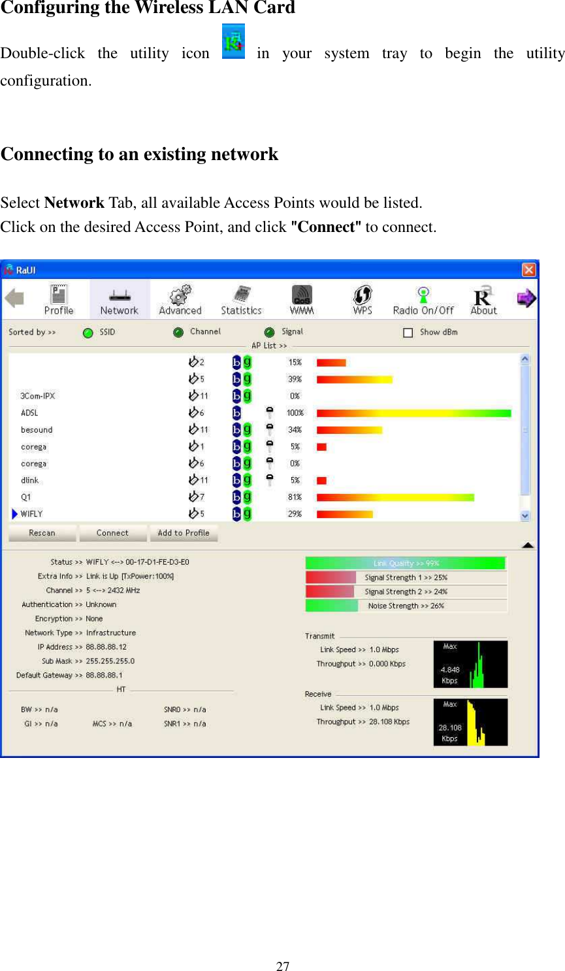Open the Profile tab icon
Image resolution: width=565 pixels, height=971 pixels.
(x=59, y=297)
